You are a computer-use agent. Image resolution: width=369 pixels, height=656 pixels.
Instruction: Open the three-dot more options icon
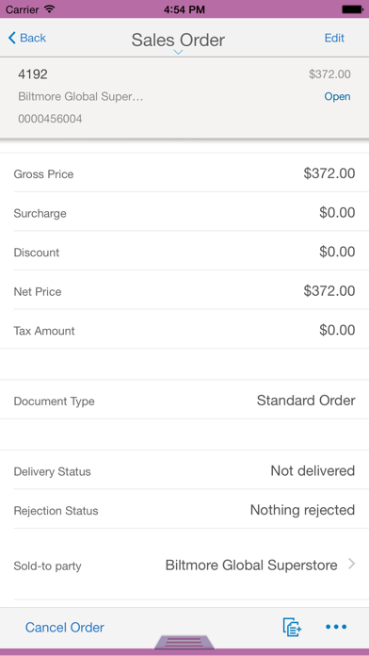[x=336, y=627]
